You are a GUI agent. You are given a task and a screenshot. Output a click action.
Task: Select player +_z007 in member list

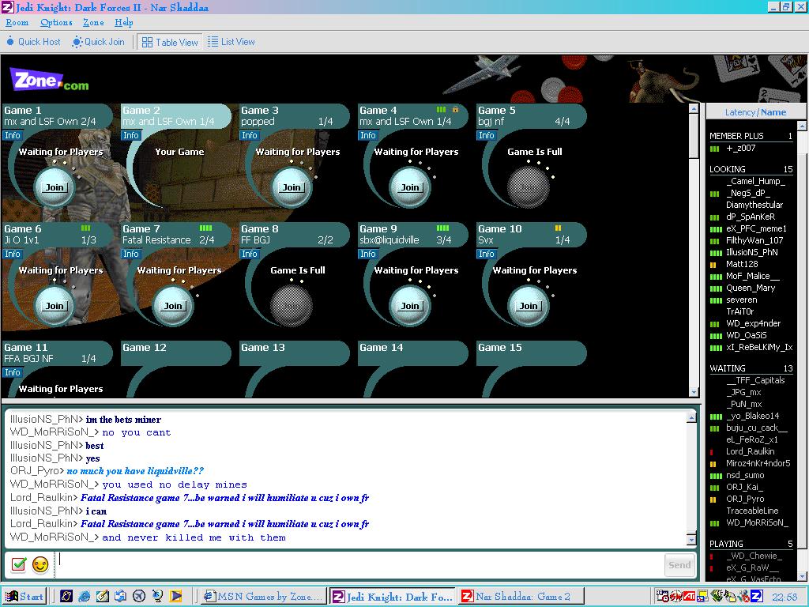pos(741,148)
